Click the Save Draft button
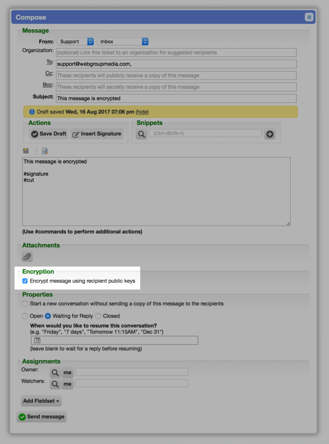 [x=49, y=134]
